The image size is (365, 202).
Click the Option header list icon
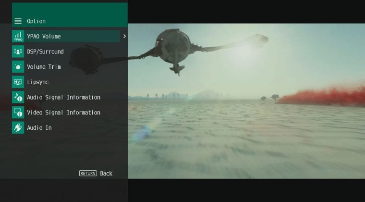[x=18, y=21]
